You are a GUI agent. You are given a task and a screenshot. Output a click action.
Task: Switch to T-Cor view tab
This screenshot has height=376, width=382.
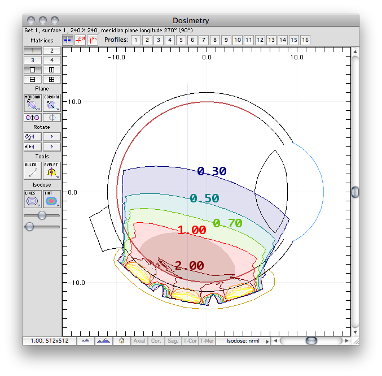190,341
